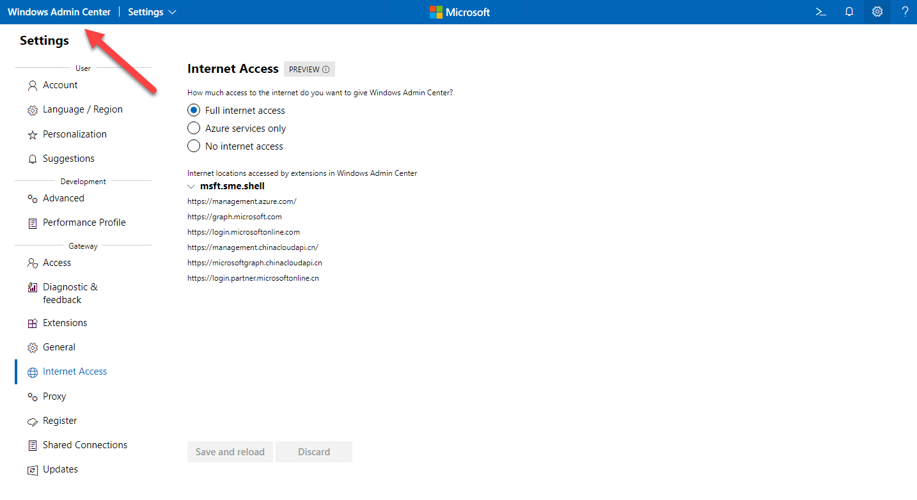
Task: Click the Microsoft logo in header
Action: [460, 12]
